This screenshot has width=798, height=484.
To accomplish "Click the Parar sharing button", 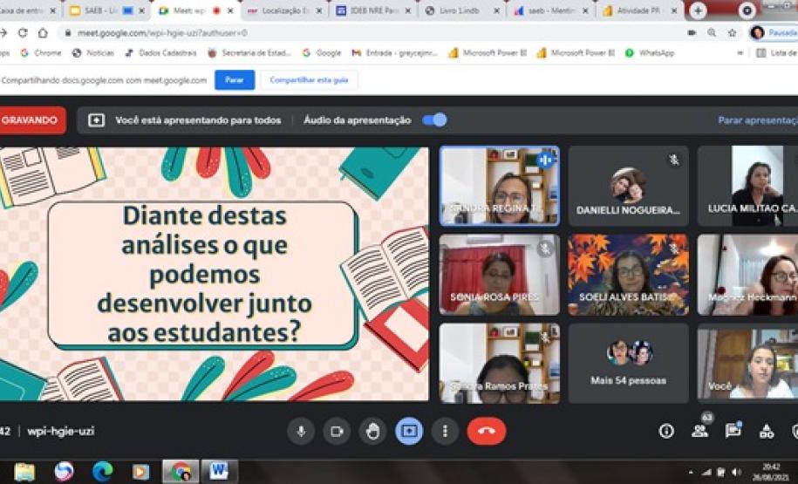I will [234, 79].
